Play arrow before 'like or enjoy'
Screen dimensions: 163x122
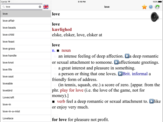(x=151, y=101)
